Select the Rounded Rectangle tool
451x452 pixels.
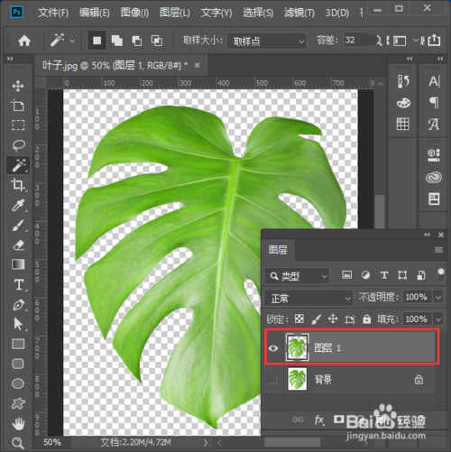click(x=18, y=364)
